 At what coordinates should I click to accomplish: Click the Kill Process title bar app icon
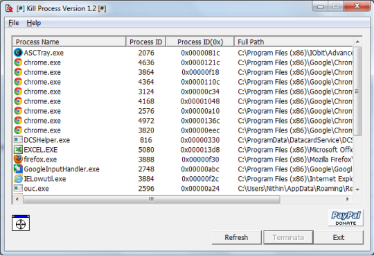coord(9,8)
